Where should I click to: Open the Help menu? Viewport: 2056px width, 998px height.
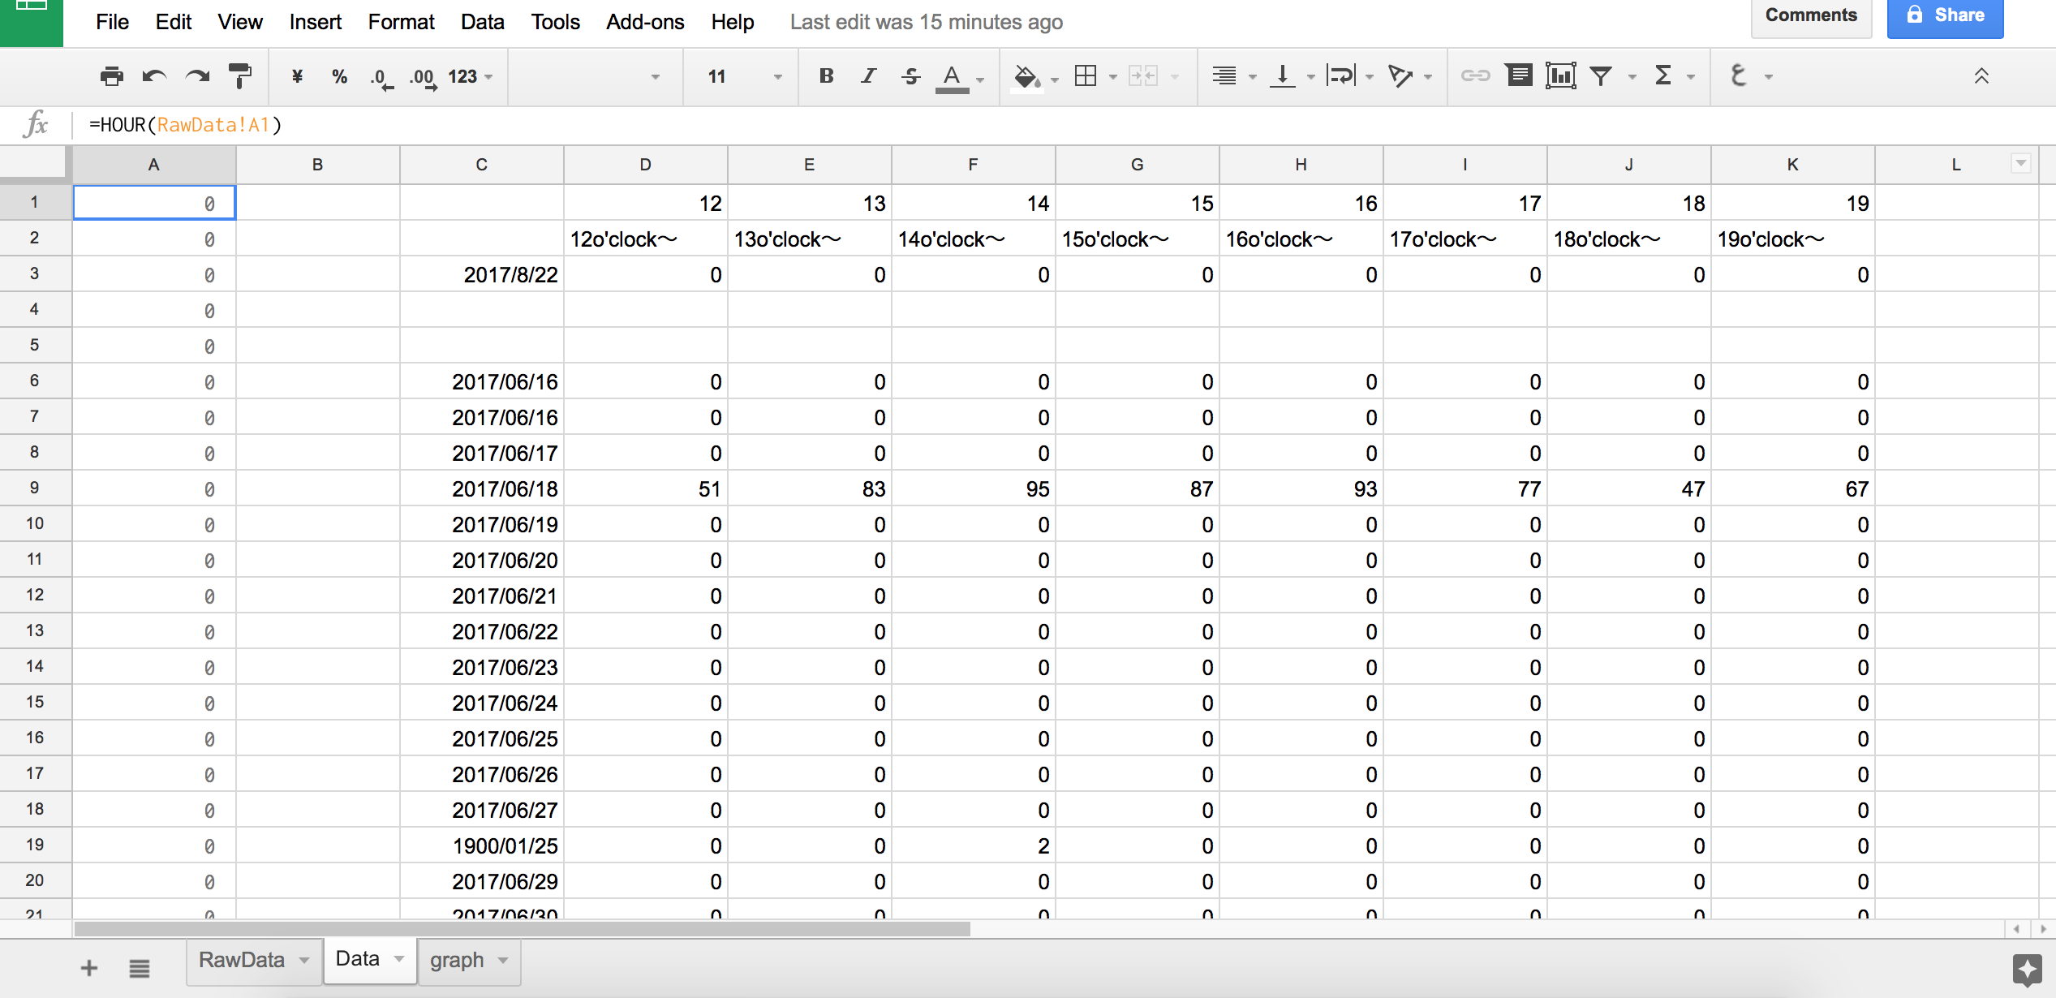click(x=732, y=22)
